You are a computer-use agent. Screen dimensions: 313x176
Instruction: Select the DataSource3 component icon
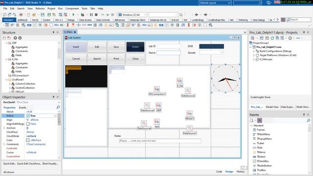point(147,105)
